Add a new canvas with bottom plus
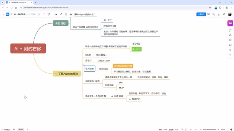Viewport: 234px width, 131px height. point(27,130)
